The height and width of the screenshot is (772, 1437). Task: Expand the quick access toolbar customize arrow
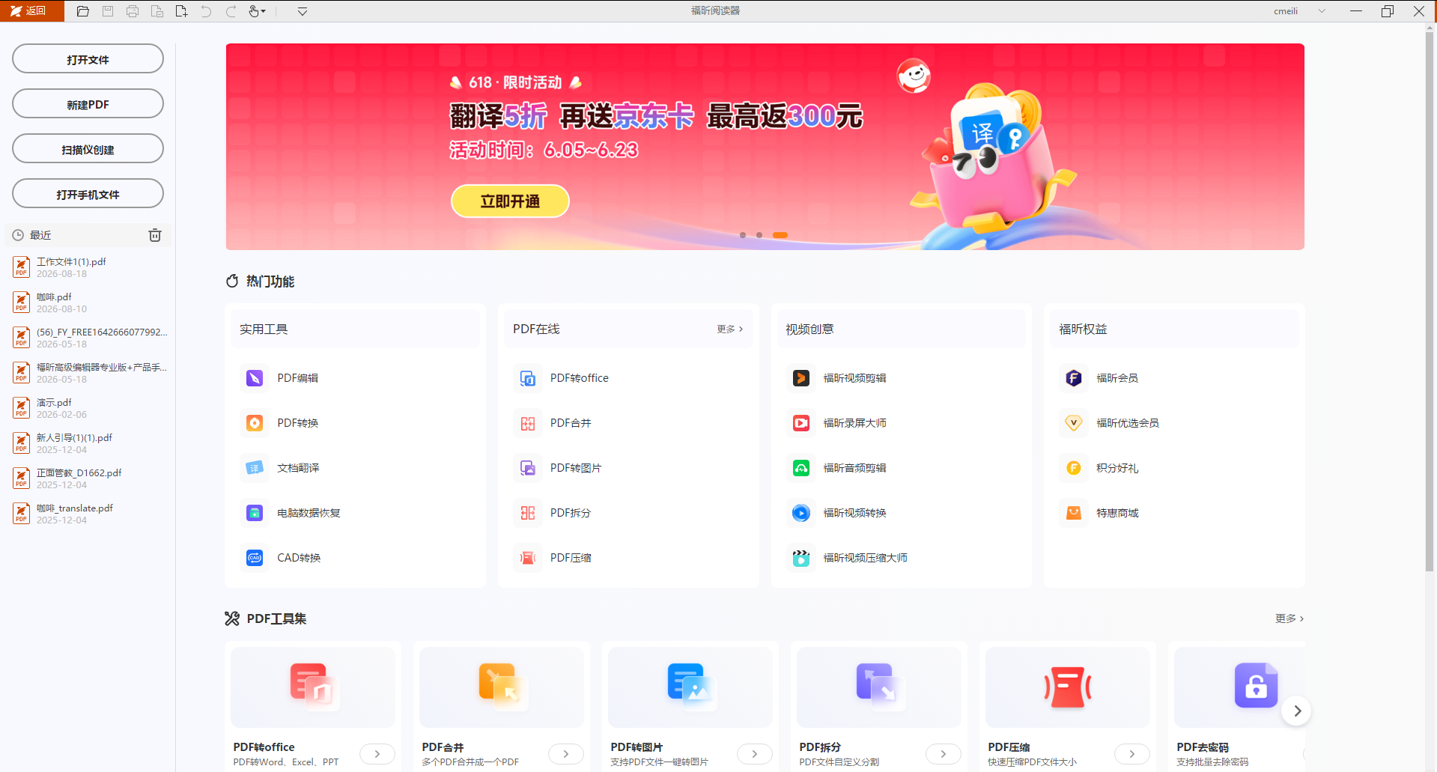tap(303, 11)
